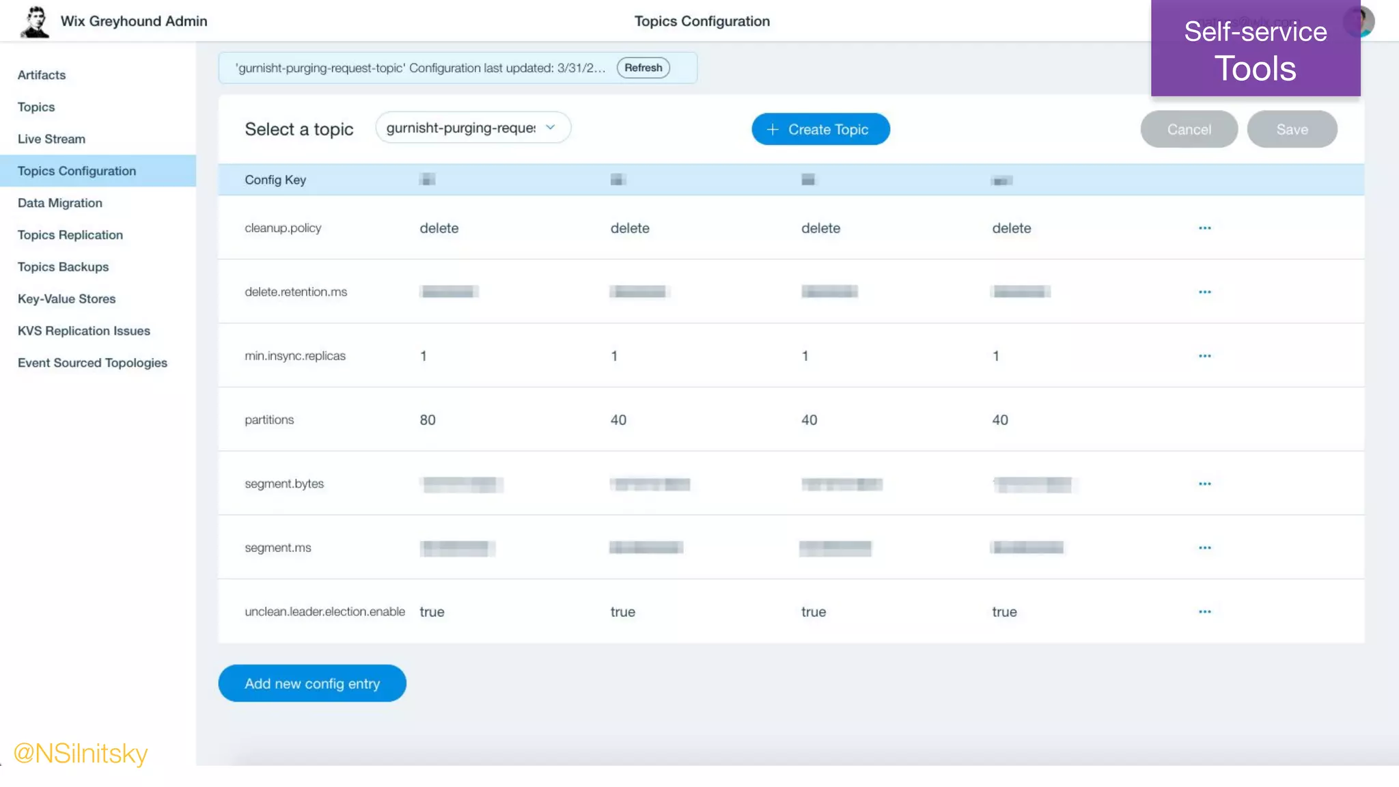Click Add new config entry button
The image size is (1399, 787).
312,683
